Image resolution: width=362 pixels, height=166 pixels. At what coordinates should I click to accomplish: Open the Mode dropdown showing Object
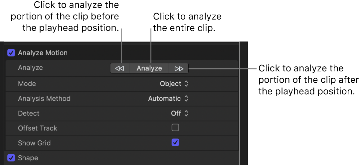(174, 84)
